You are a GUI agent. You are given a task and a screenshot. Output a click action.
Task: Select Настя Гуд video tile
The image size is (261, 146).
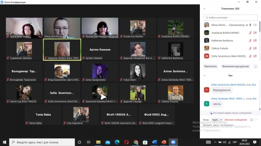(x=24, y=93)
